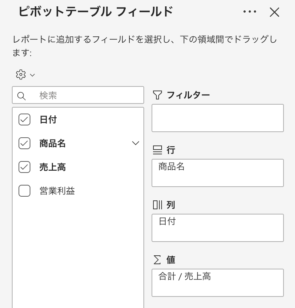Select the 営業利益 field label

coord(57,191)
